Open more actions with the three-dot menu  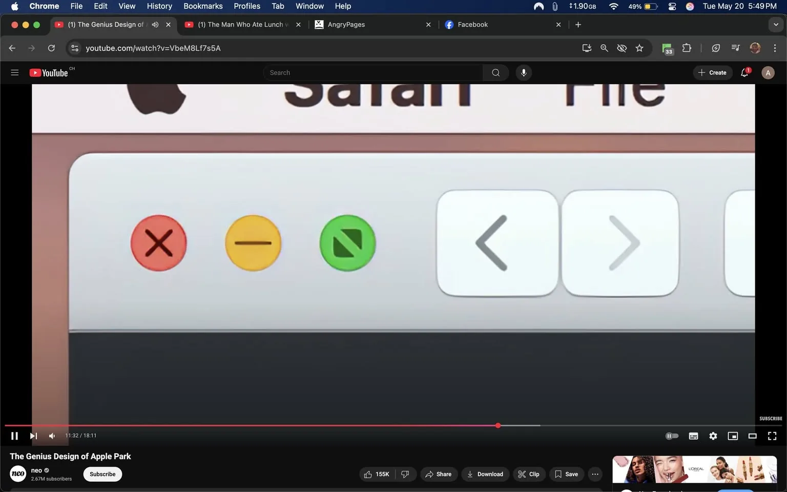tap(594, 474)
